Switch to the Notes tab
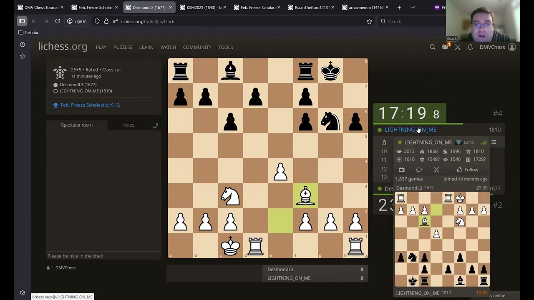The image size is (534, 300). pos(128,125)
